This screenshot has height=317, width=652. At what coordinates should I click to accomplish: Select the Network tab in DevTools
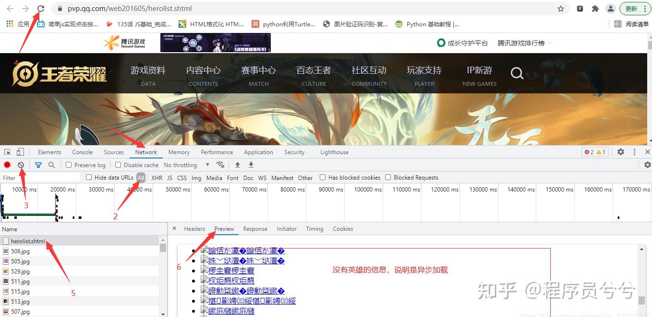click(x=146, y=152)
